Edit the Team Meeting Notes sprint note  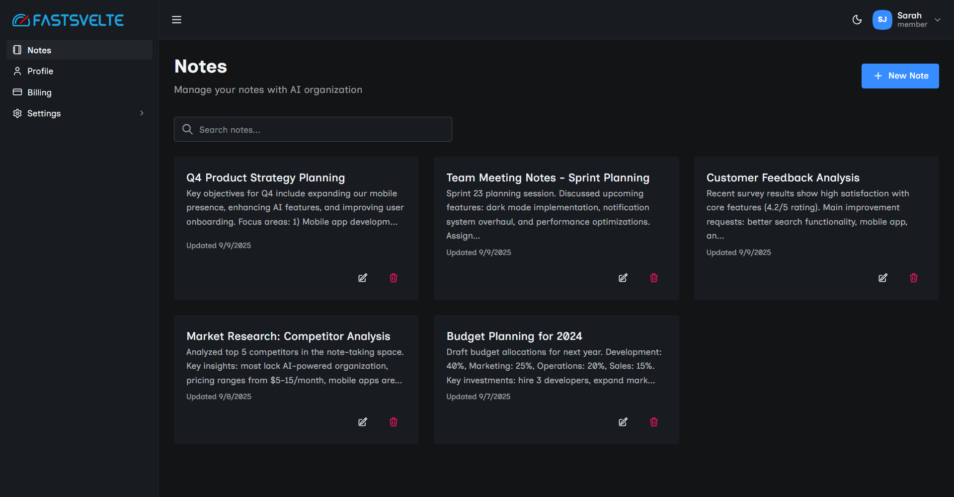pyautogui.click(x=623, y=278)
